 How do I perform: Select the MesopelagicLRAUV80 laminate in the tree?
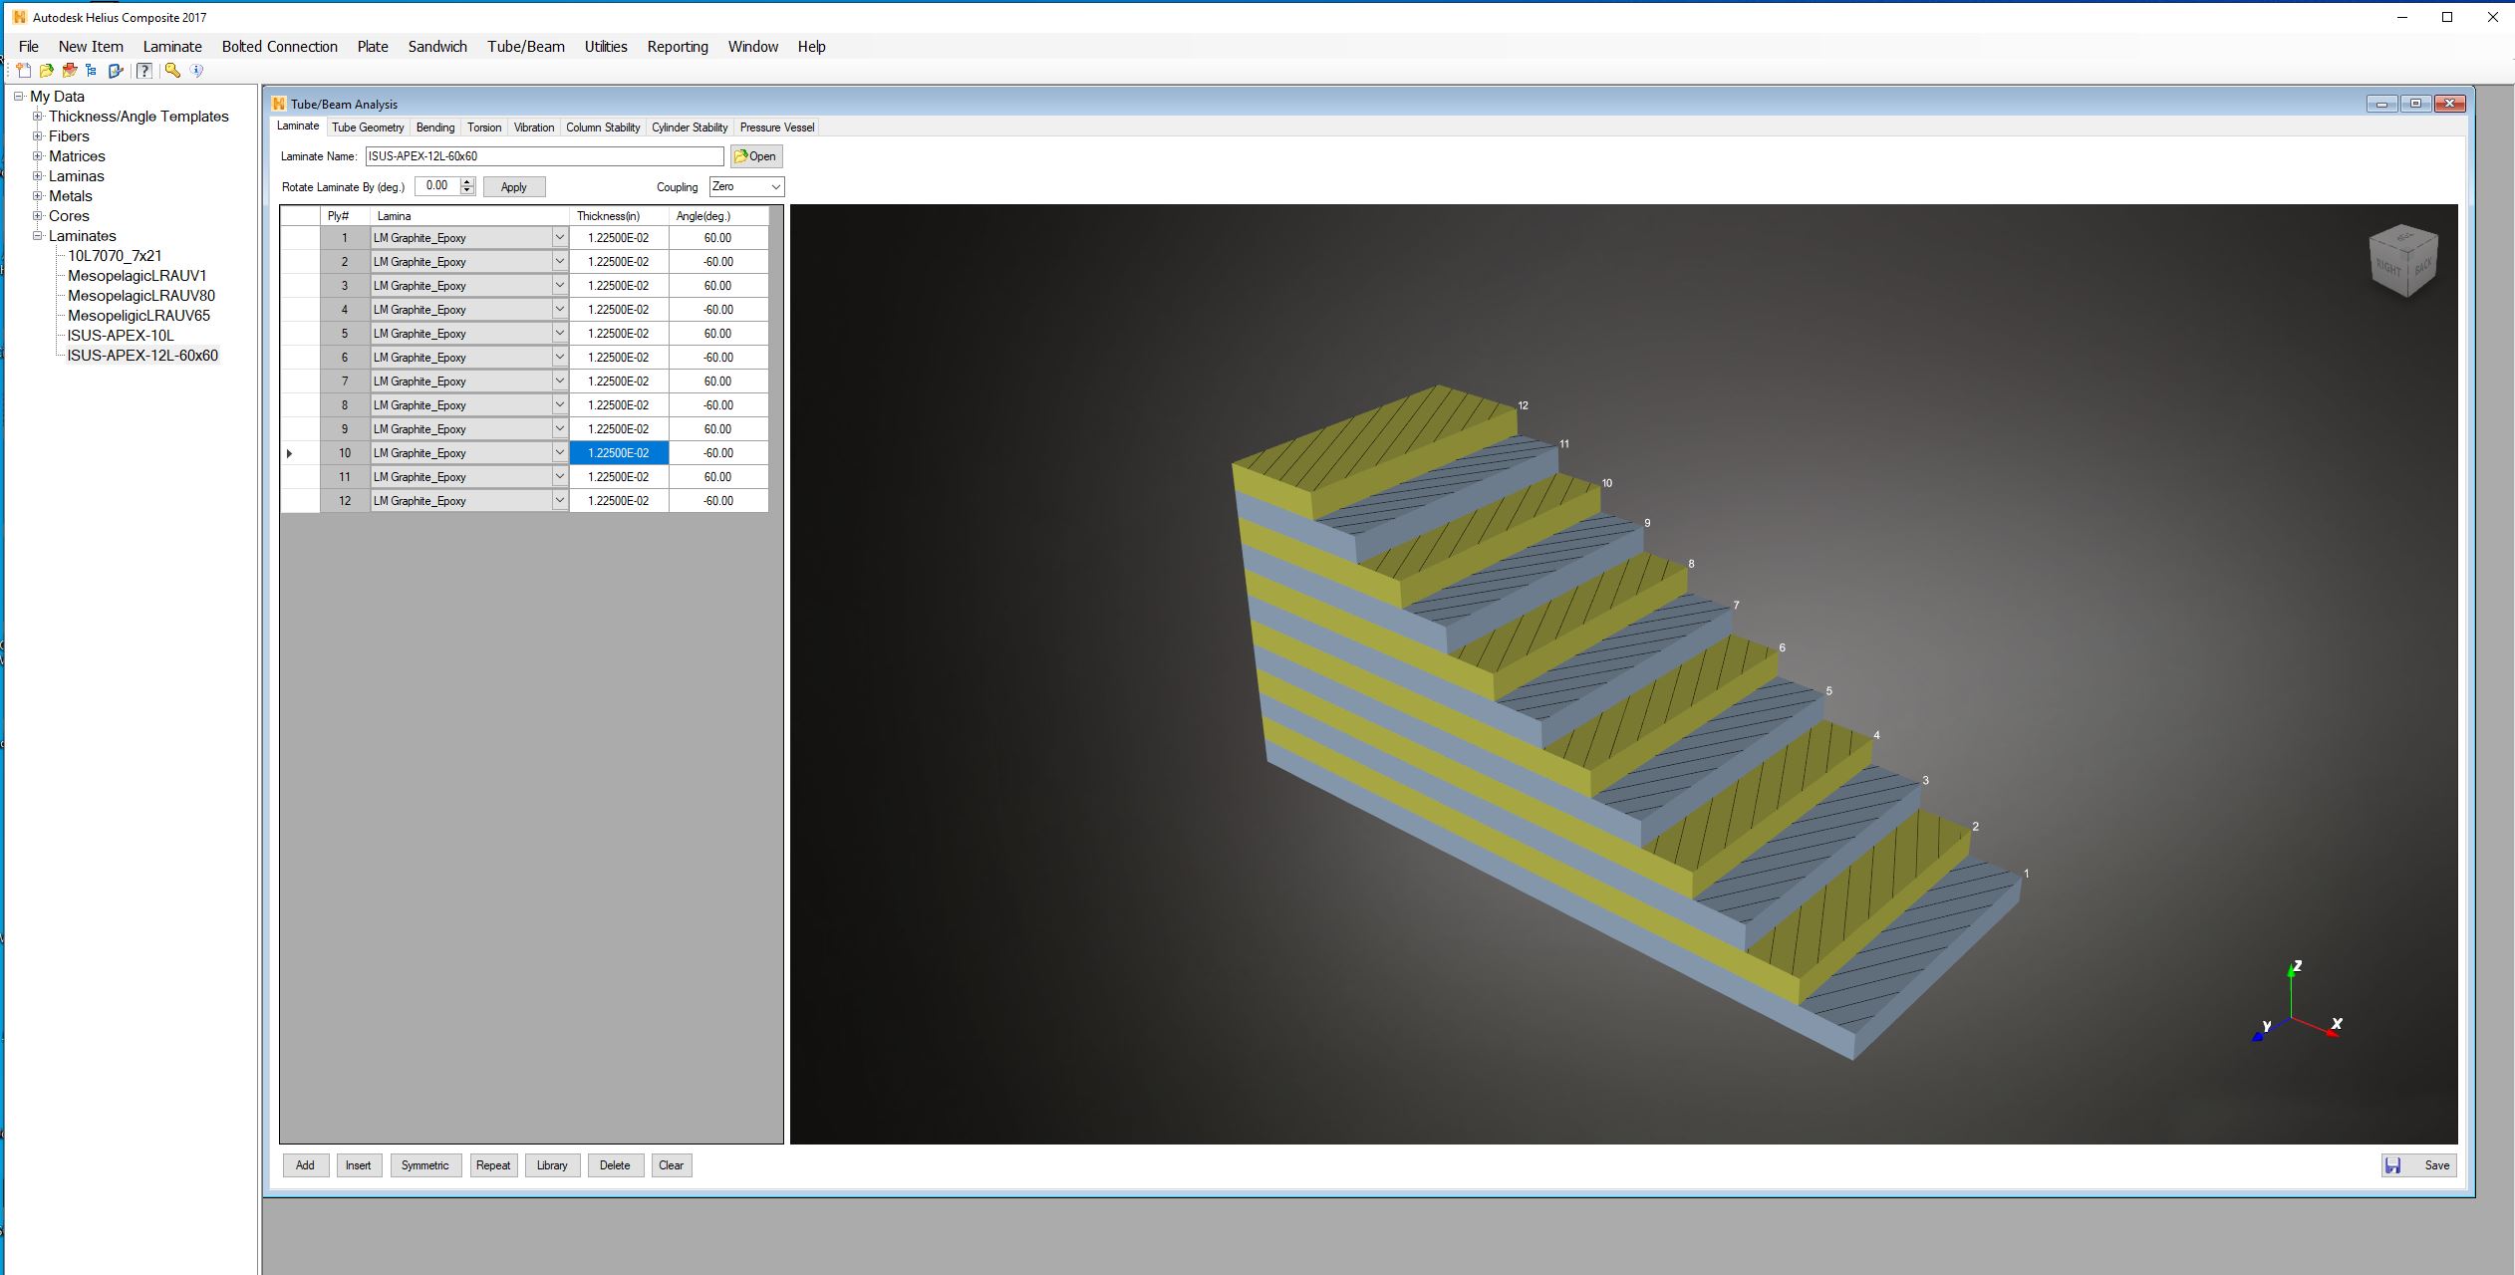(141, 296)
